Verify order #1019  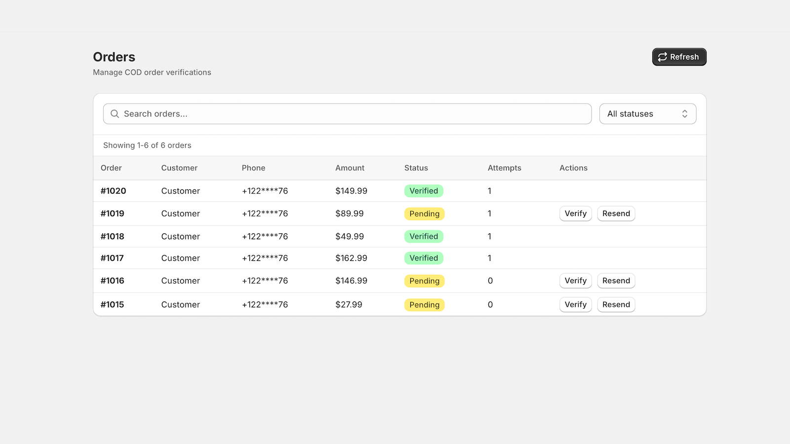[x=575, y=214]
